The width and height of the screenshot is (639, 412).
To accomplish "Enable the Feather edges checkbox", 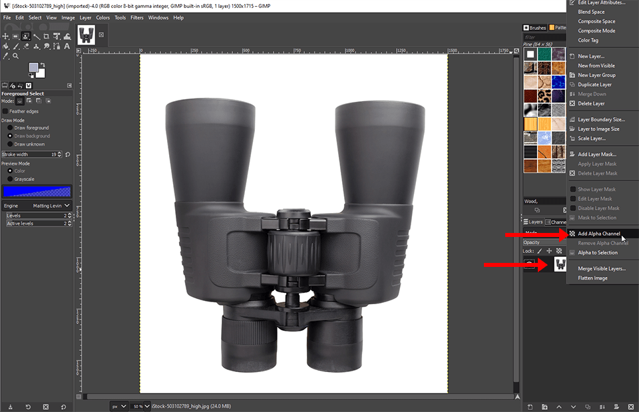I will [x=6, y=111].
